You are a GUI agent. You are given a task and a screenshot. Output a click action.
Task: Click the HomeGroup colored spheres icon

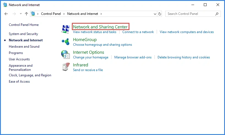click(66, 42)
